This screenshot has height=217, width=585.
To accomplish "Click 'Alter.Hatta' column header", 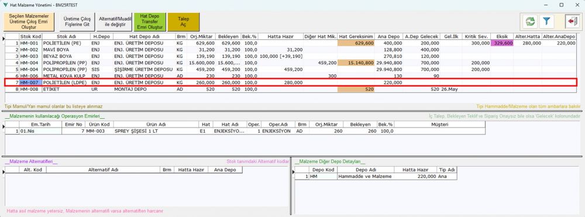I will coord(528,36).
